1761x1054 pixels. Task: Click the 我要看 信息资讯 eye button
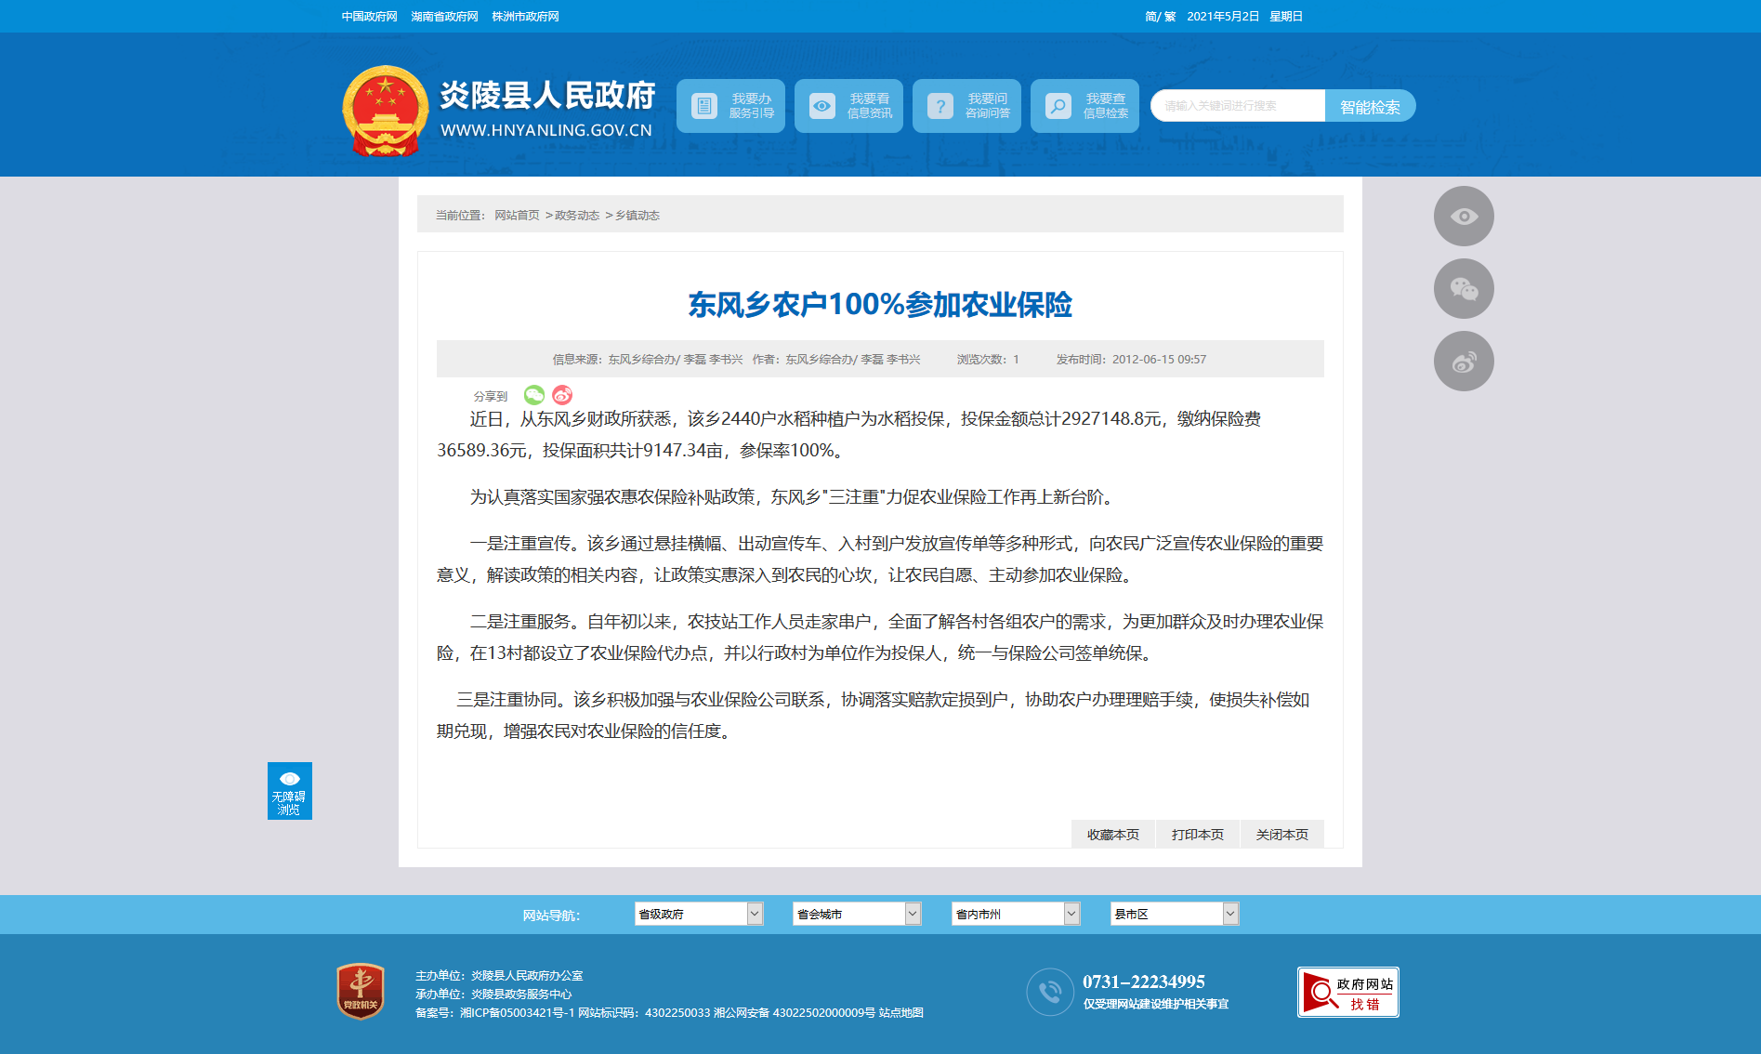(x=848, y=106)
